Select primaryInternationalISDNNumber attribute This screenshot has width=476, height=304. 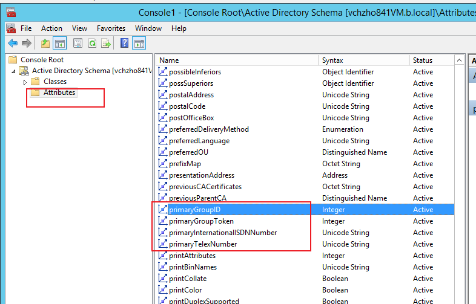click(x=223, y=233)
